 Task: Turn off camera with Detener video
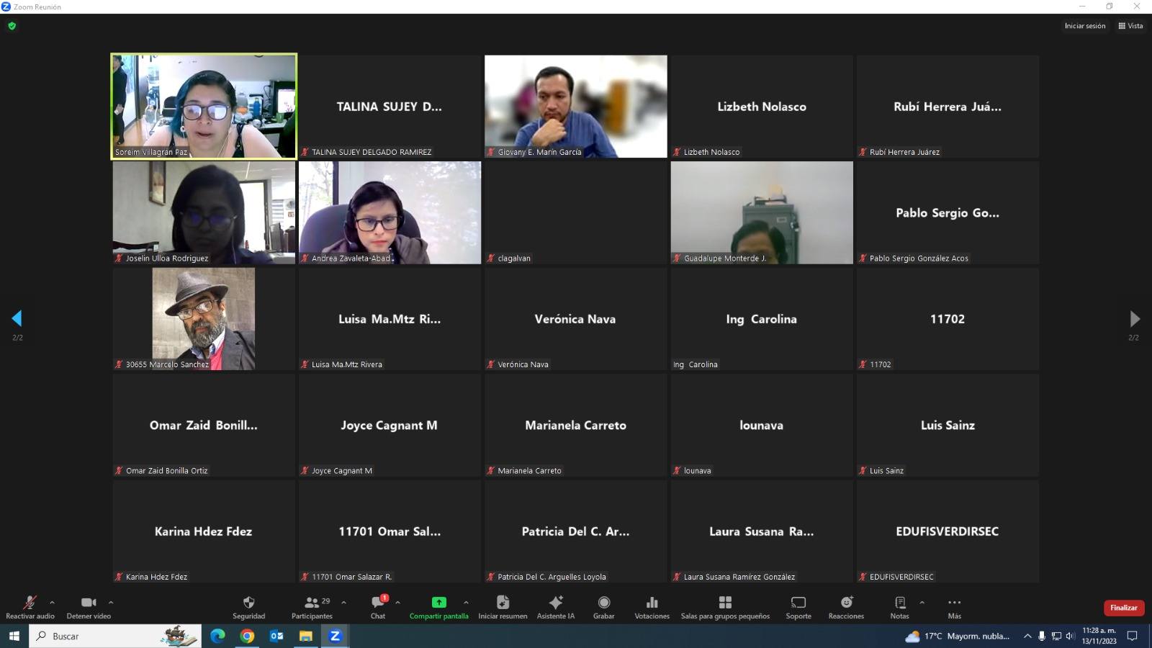(x=89, y=603)
